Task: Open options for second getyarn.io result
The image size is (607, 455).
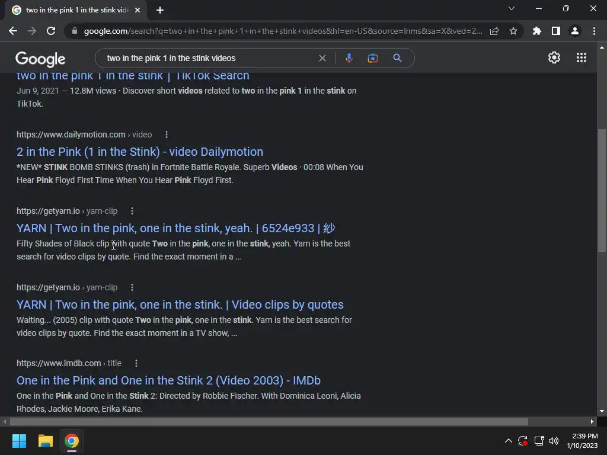Action: [132, 287]
